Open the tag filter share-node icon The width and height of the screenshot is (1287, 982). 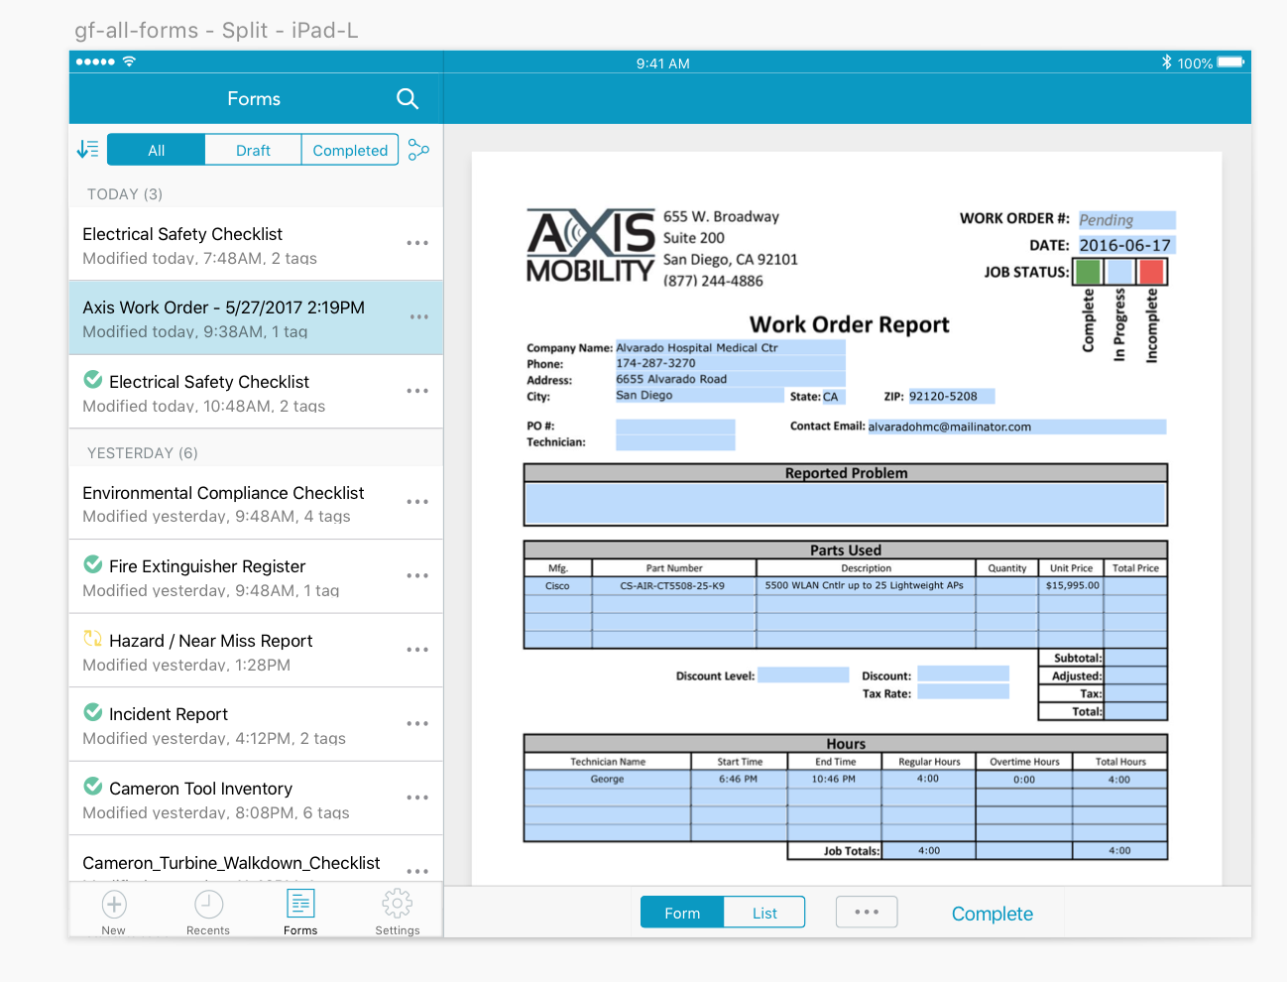coord(418,150)
